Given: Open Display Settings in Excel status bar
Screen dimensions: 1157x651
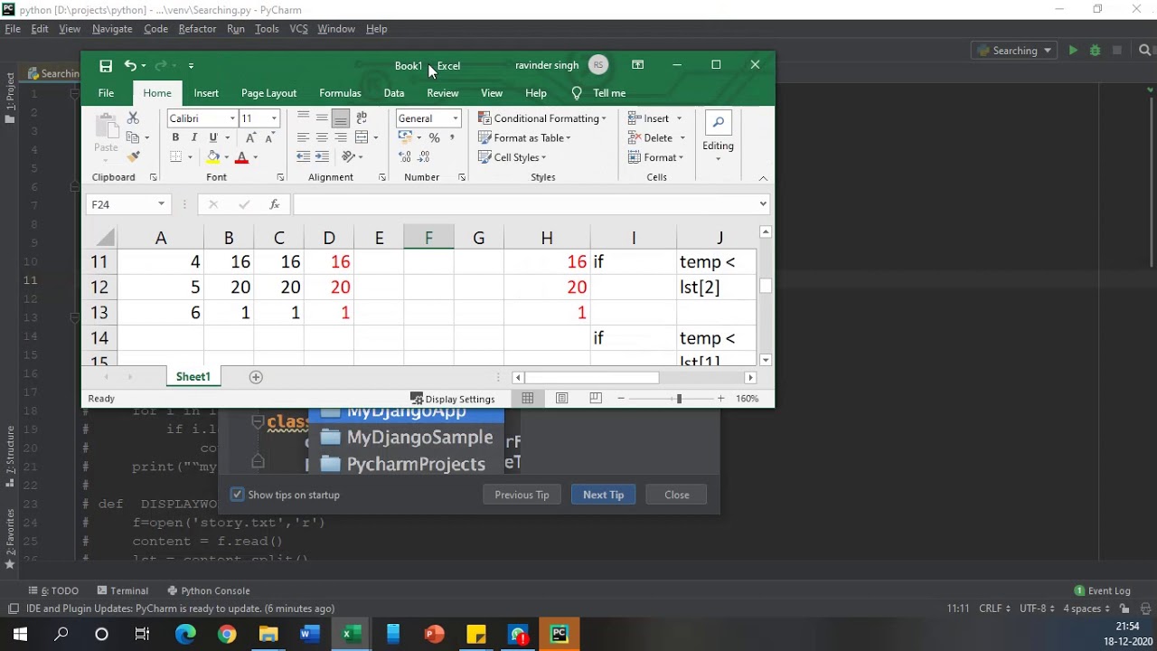Looking at the screenshot, I should (x=452, y=399).
